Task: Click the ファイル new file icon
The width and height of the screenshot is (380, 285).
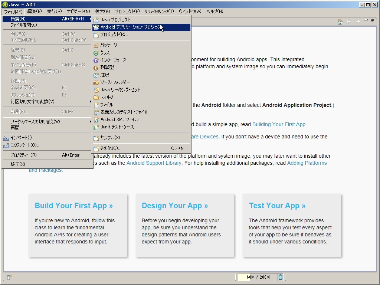Action: [96, 105]
